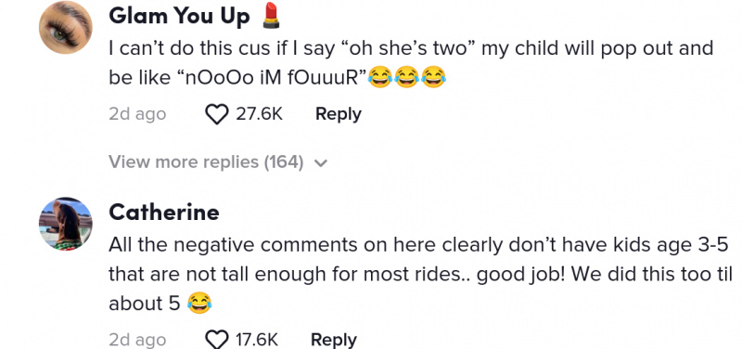Open Catherine's profile avatar
742x349 pixels.
click(65, 224)
